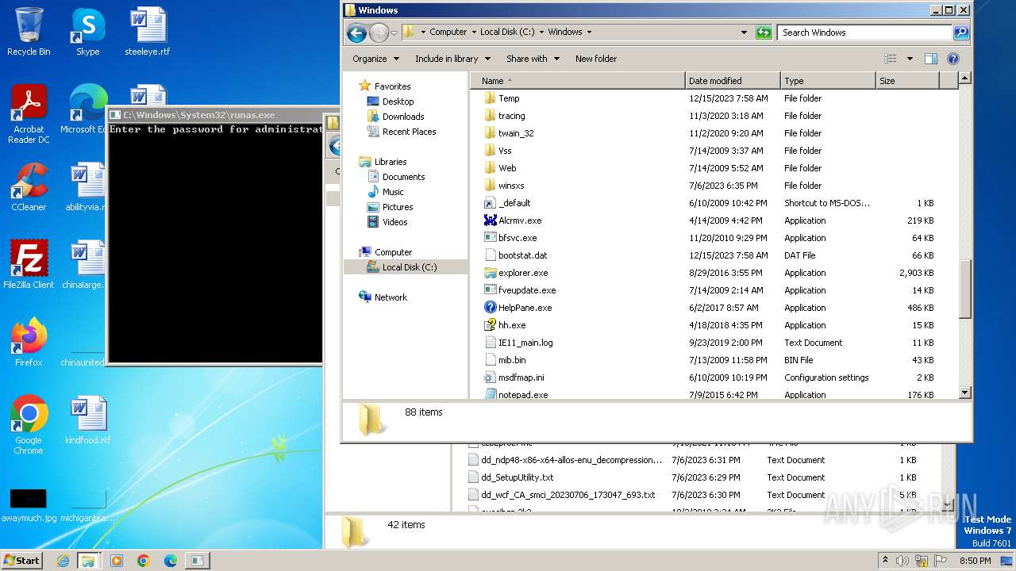1016x571 pixels.
Task: Expand the arrow after Computer breadcrumb
Action: [x=474, y=33]
